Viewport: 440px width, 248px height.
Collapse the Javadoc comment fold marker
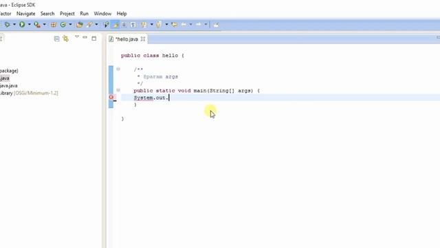[118, 69]
